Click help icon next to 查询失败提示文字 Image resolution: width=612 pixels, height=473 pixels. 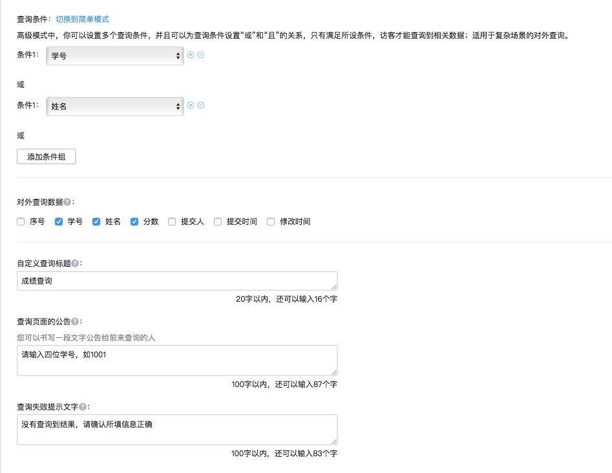pyautogui.click(x=83, y=406)
